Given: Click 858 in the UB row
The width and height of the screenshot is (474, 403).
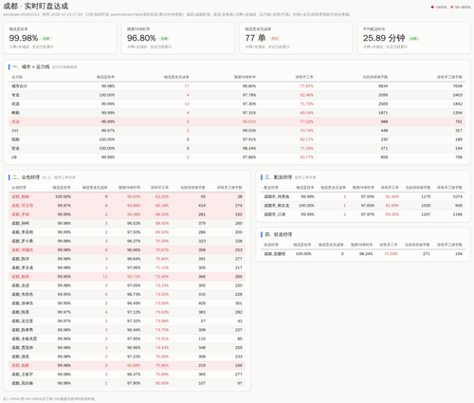Looking at the screenshot, I should [x=384, y=157].
